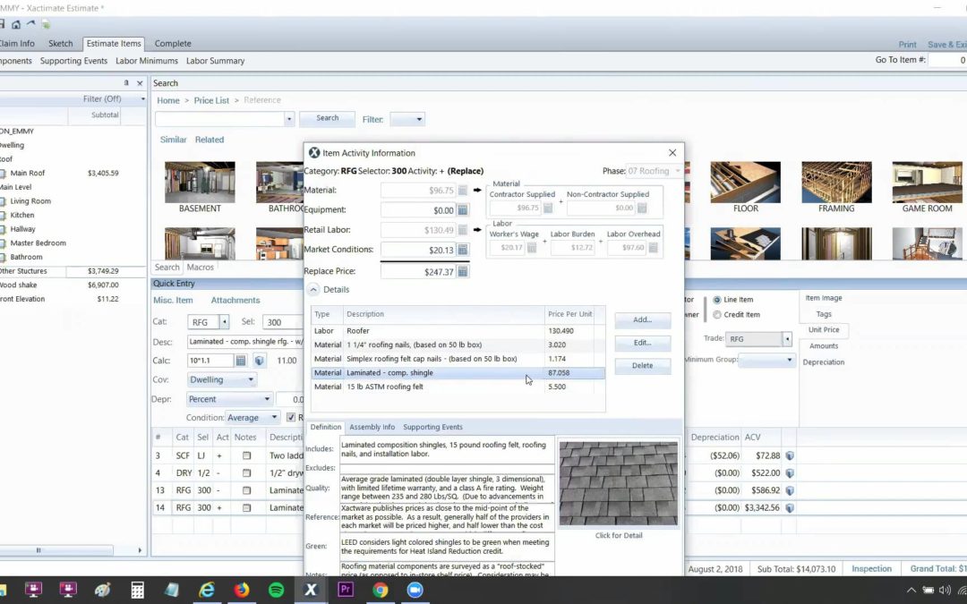
Task: Click the home icon in title toolbar
Action: pyautogui.click(x=16, y=25)
